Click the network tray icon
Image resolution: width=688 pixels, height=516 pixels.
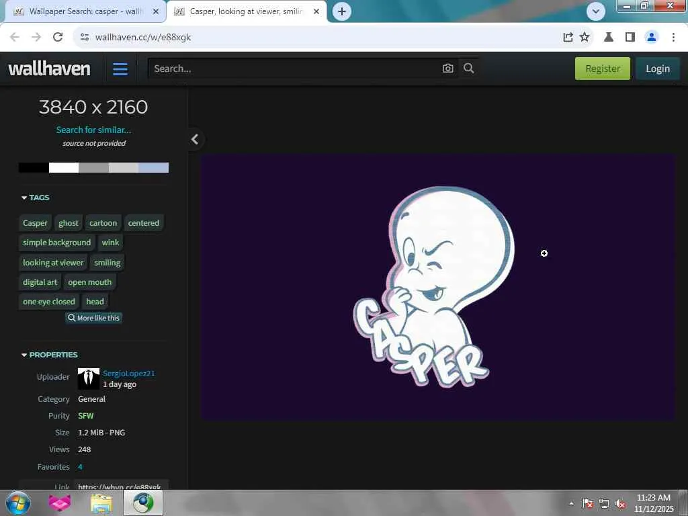point(604,504)
